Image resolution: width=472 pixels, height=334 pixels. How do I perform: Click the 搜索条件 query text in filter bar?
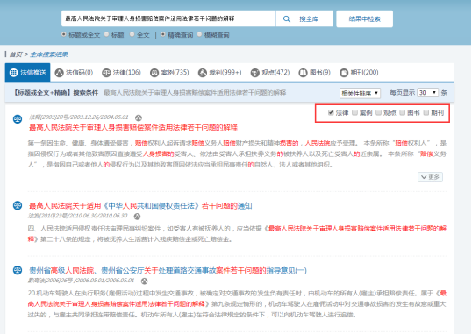click(x=195, y=93)
